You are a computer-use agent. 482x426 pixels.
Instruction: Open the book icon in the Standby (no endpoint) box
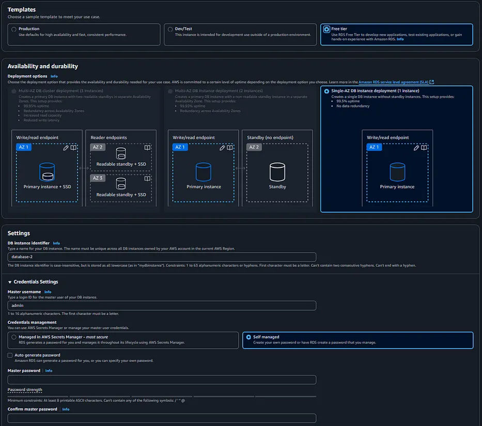point(306,147)
